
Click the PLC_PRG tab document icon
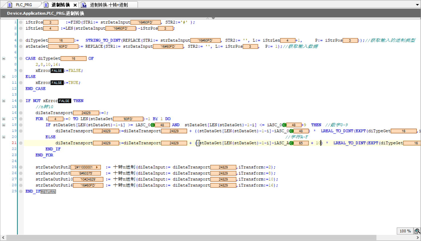[10, 5]
